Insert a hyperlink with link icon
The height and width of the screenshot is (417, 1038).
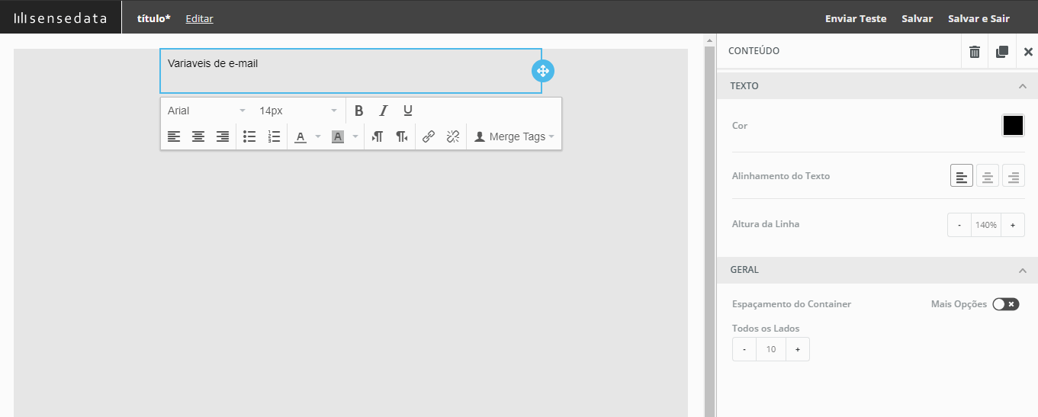[x=429, y=136]
